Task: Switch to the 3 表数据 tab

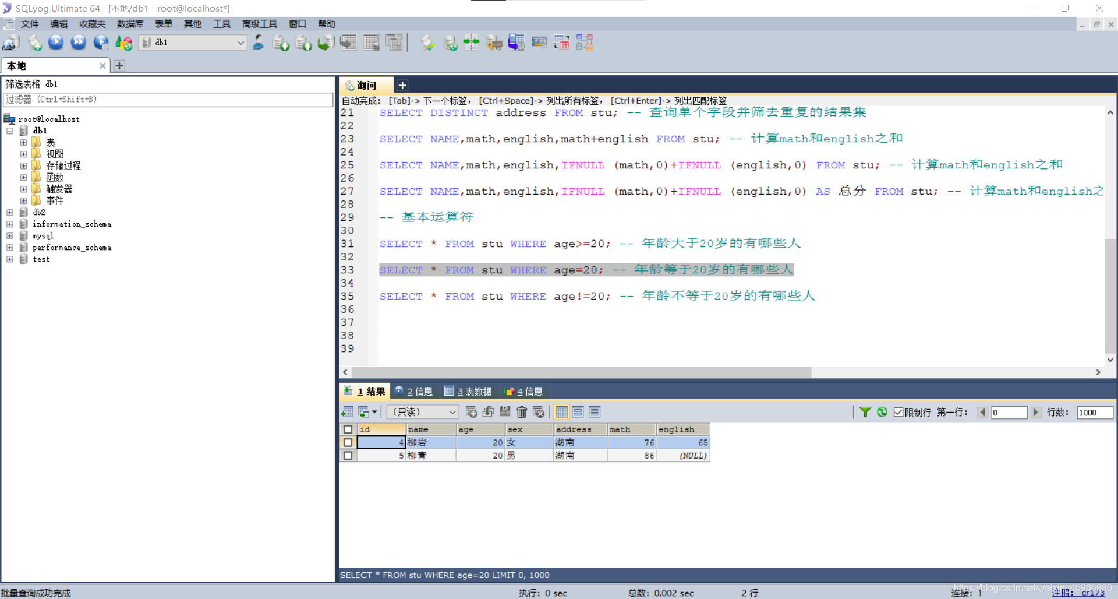Action: [x=468, y=392]
